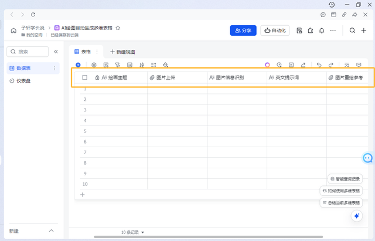
Task: Click the 如何使用多维表格 suggestion
Action: 341,191
